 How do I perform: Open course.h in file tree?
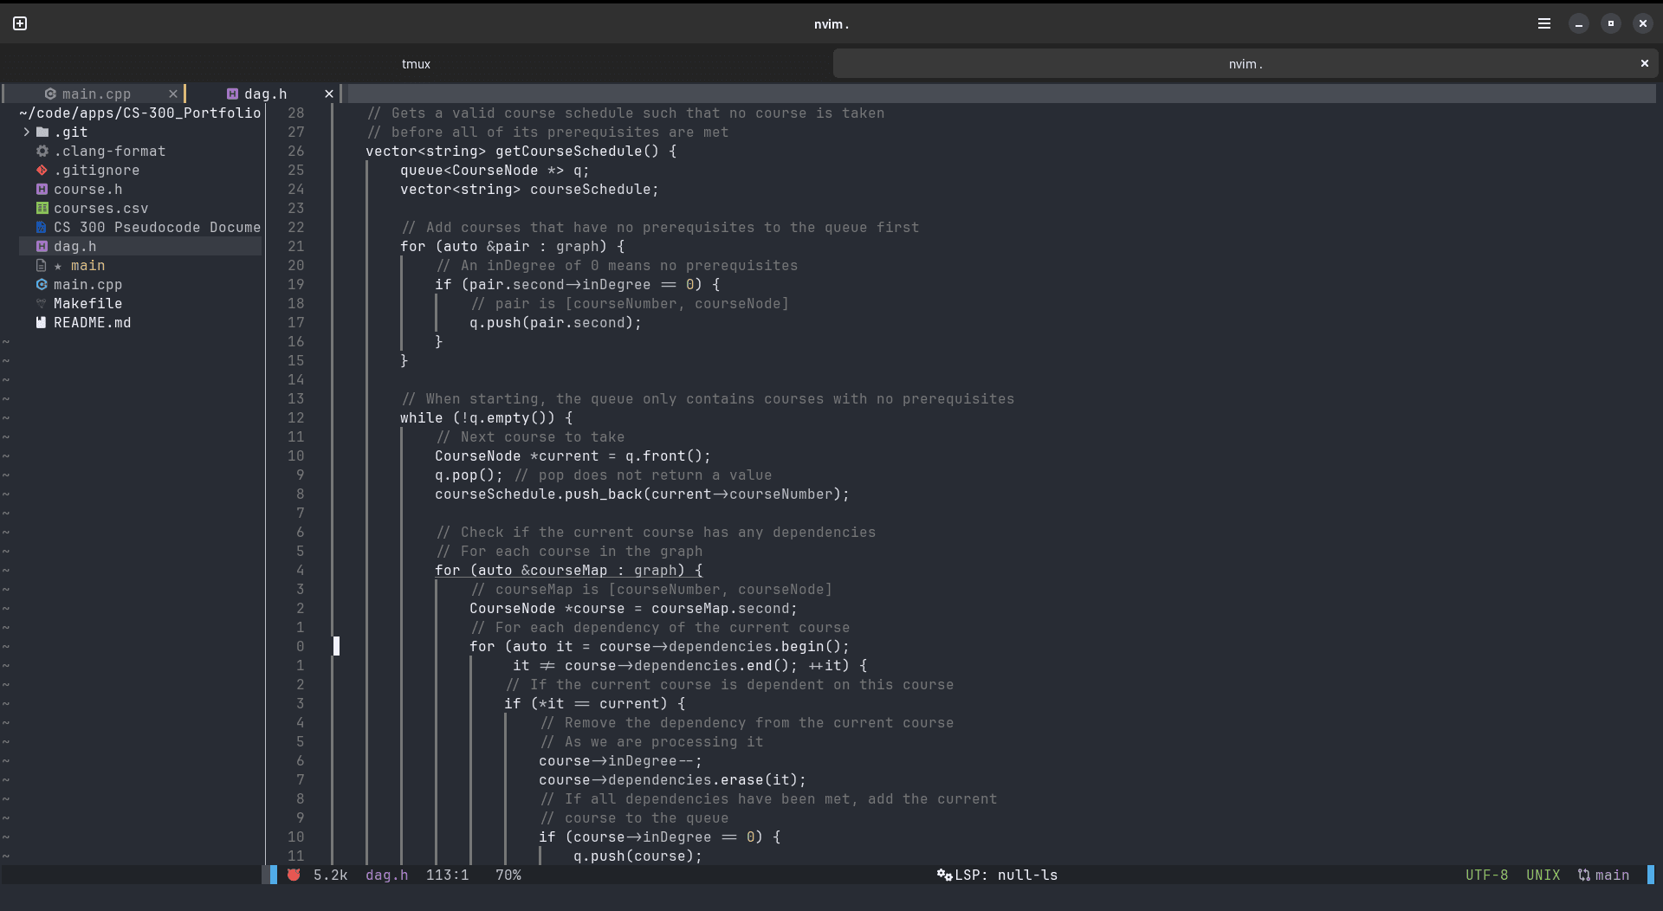point(87,189)
